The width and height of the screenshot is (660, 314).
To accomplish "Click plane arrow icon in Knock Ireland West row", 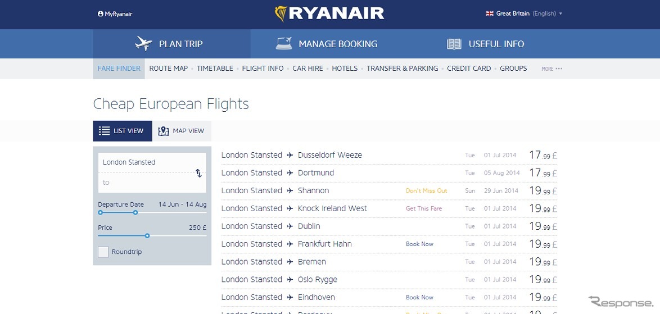I will click(290, 208).
